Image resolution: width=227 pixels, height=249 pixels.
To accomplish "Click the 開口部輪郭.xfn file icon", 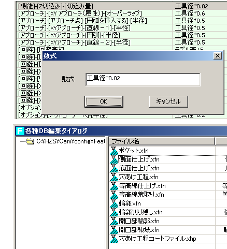I will coord(113,221).
